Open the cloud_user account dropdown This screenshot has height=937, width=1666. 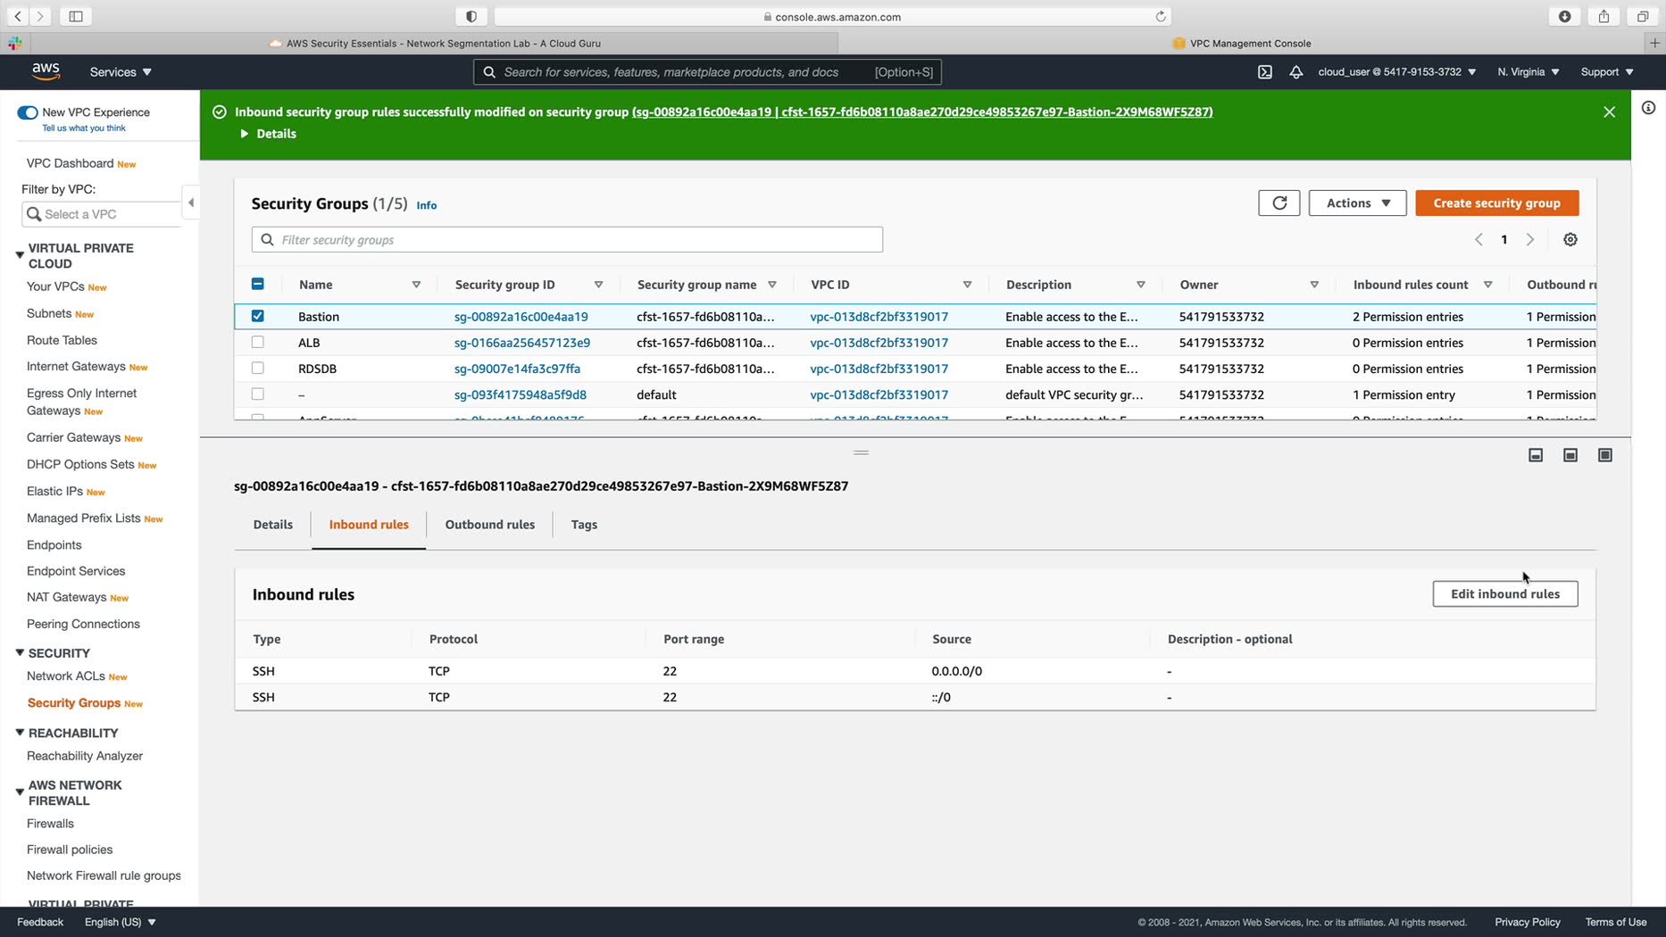(x=1397, y=72)
